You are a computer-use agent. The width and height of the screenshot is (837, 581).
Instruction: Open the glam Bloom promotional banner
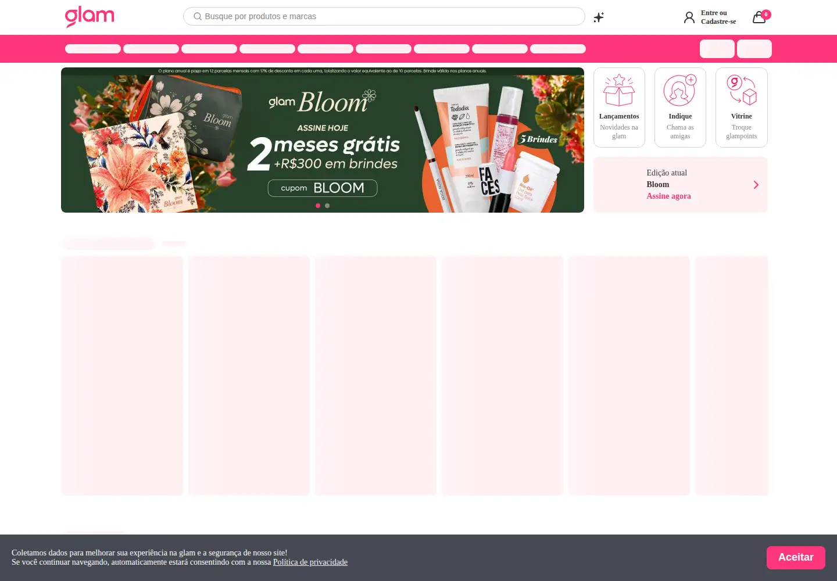click(323, 140)
